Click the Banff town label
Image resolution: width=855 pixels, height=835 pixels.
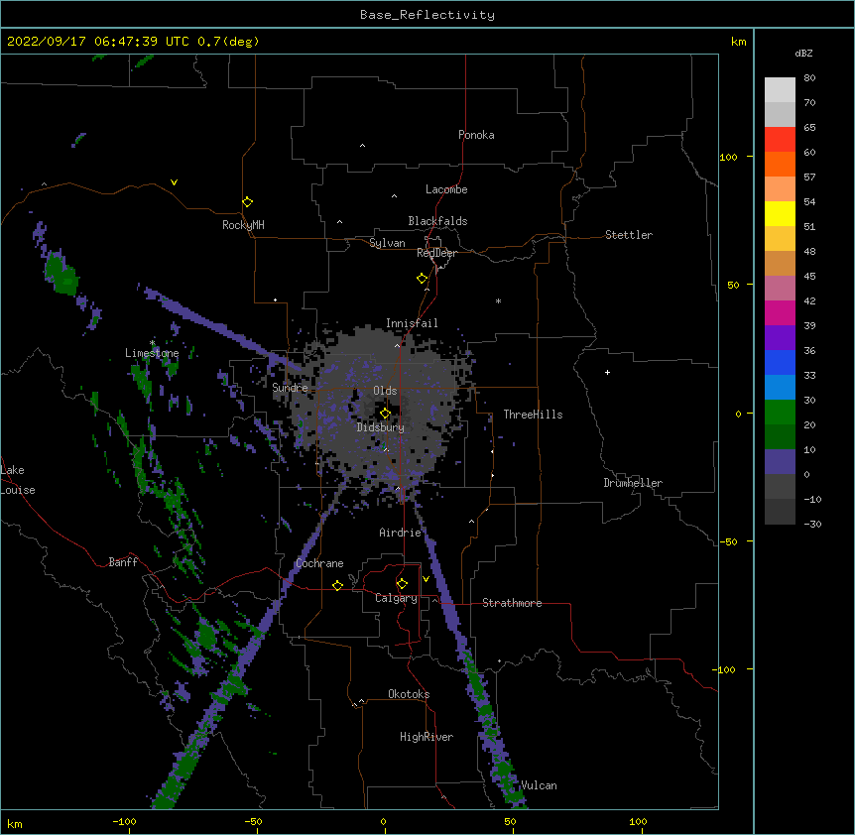[123, 562]
